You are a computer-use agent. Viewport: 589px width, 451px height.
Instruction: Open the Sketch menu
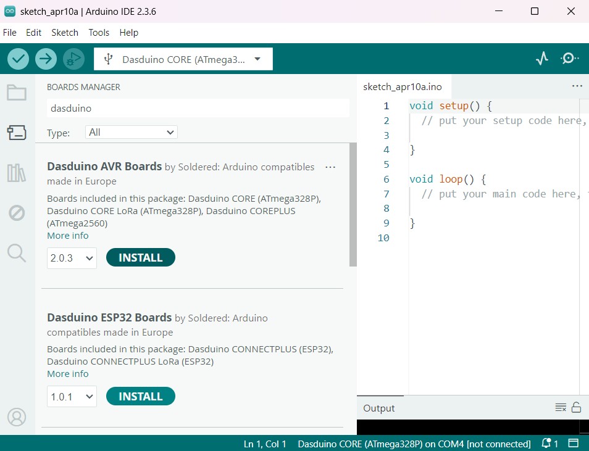pyautogui.click(x=65, y=33)
